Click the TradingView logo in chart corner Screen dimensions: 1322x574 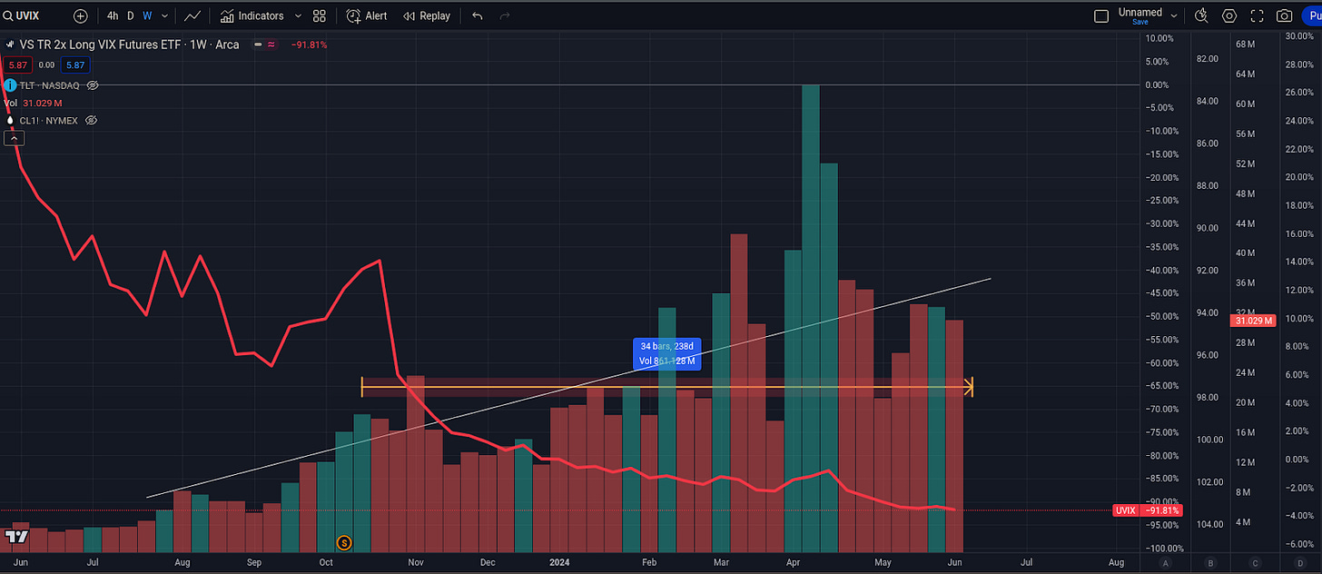click(16, 536)
